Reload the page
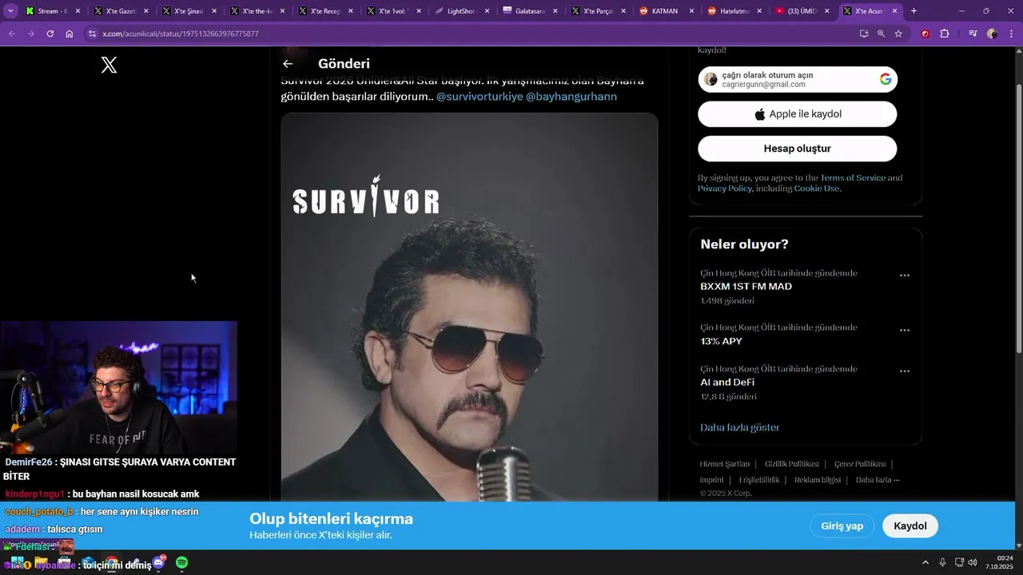Image resolution: width=1023 pixels, height=575 pixels. [x=50, y=34]
